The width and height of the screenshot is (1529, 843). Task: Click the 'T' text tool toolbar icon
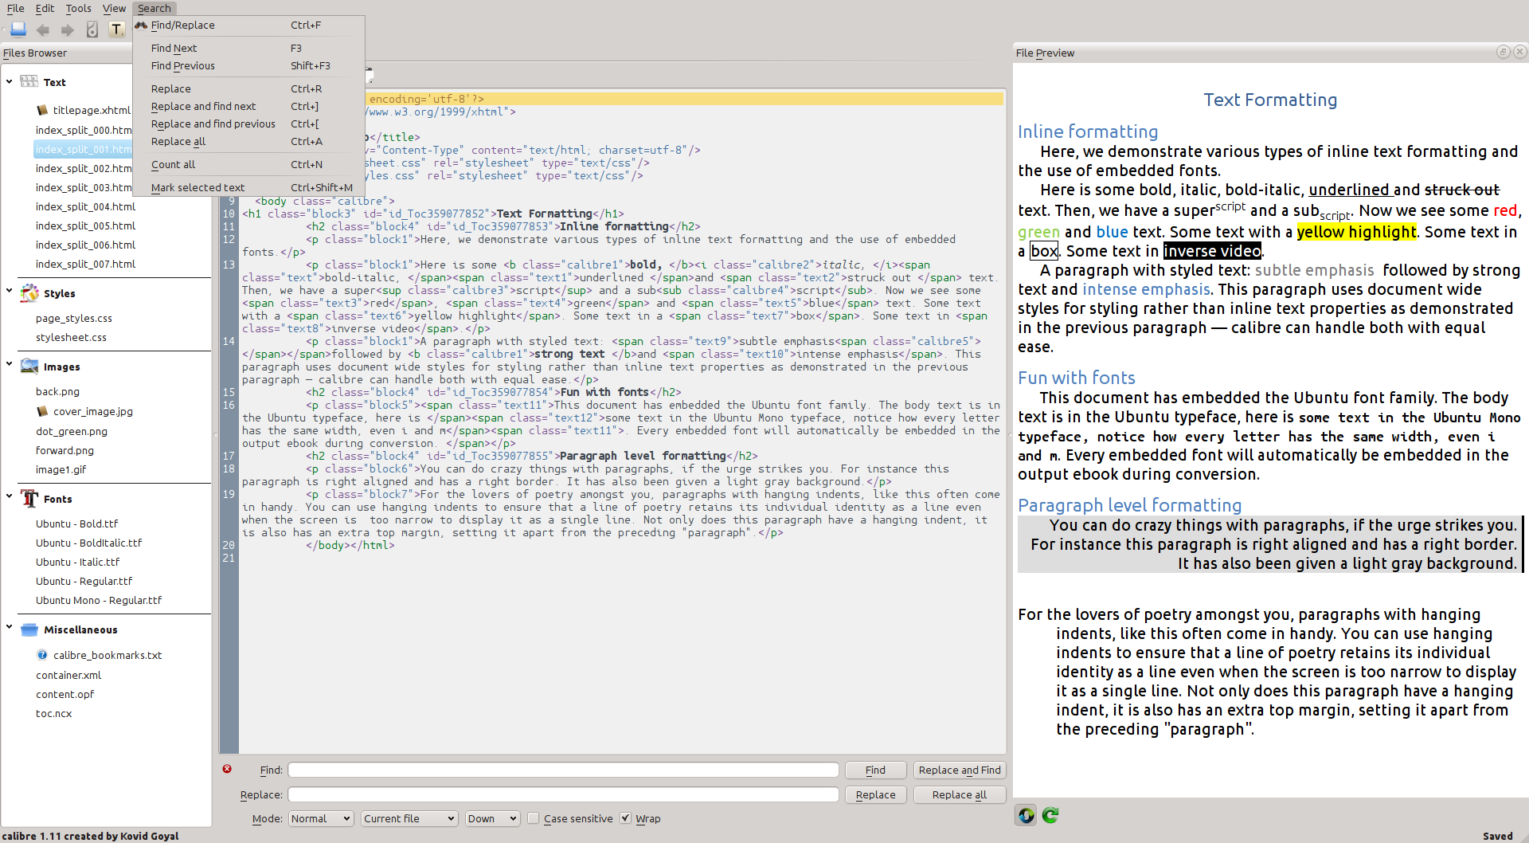pos(116,30)
